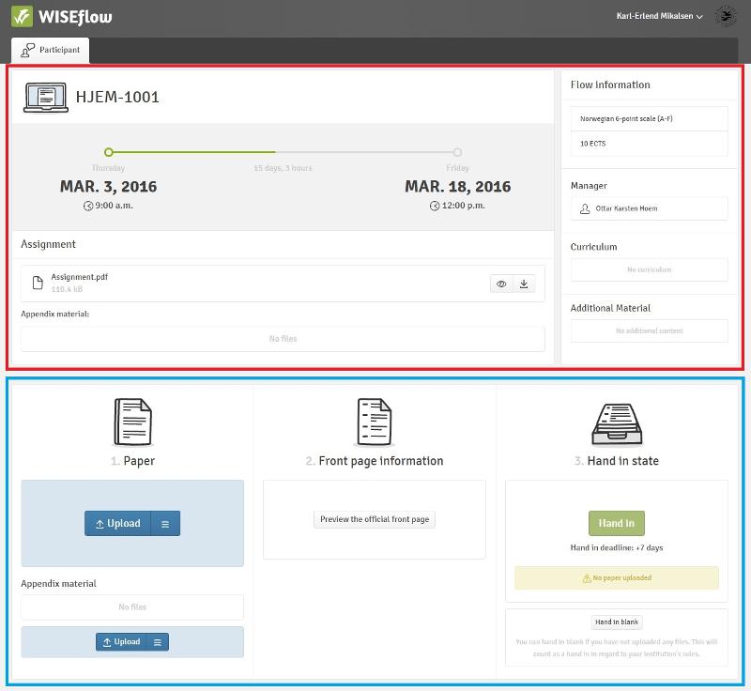The width and height of the screenshot is (751, 691).
Task: Click the No paper uploaded warning banner
Action: (618, 577)
